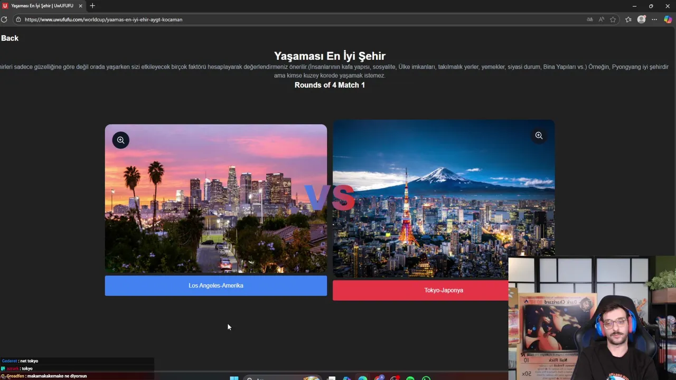Activate the Read aloud icon
Screen dimensions: 676x380
(601, 20)
